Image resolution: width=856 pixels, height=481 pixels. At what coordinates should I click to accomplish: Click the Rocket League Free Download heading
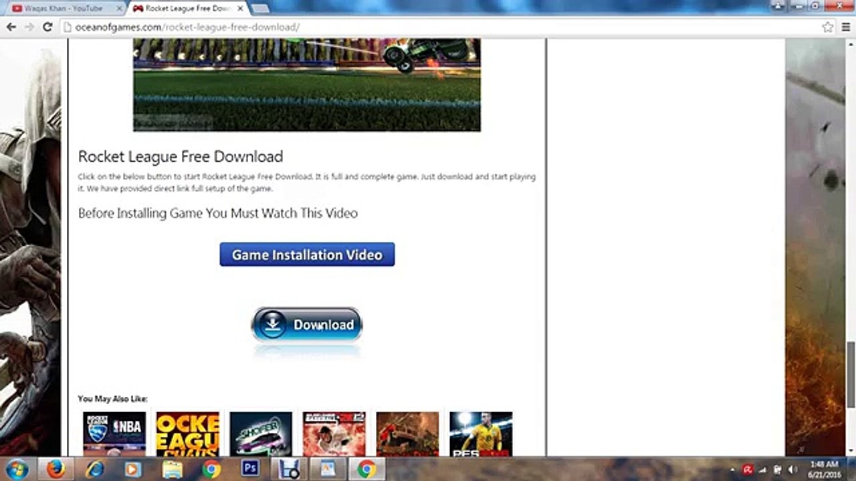[x=181, y=156]
